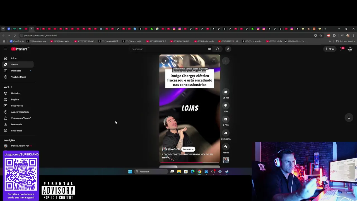Open on-screen keyboard icon in search box

[x=209, y=49]
